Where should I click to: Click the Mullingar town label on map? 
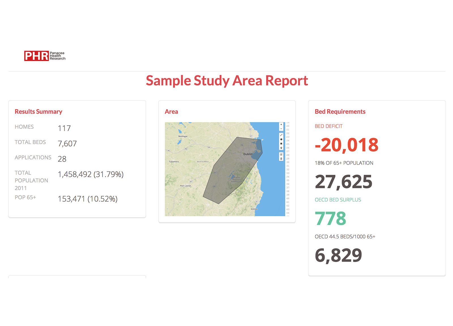coord(183,136)
